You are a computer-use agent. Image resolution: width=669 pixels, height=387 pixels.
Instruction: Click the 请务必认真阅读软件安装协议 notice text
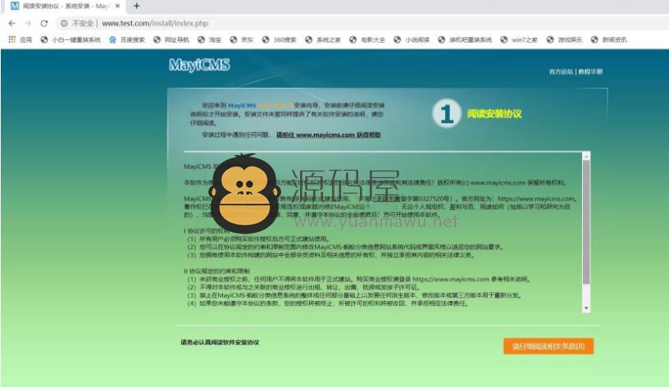[x=220, y=342]
